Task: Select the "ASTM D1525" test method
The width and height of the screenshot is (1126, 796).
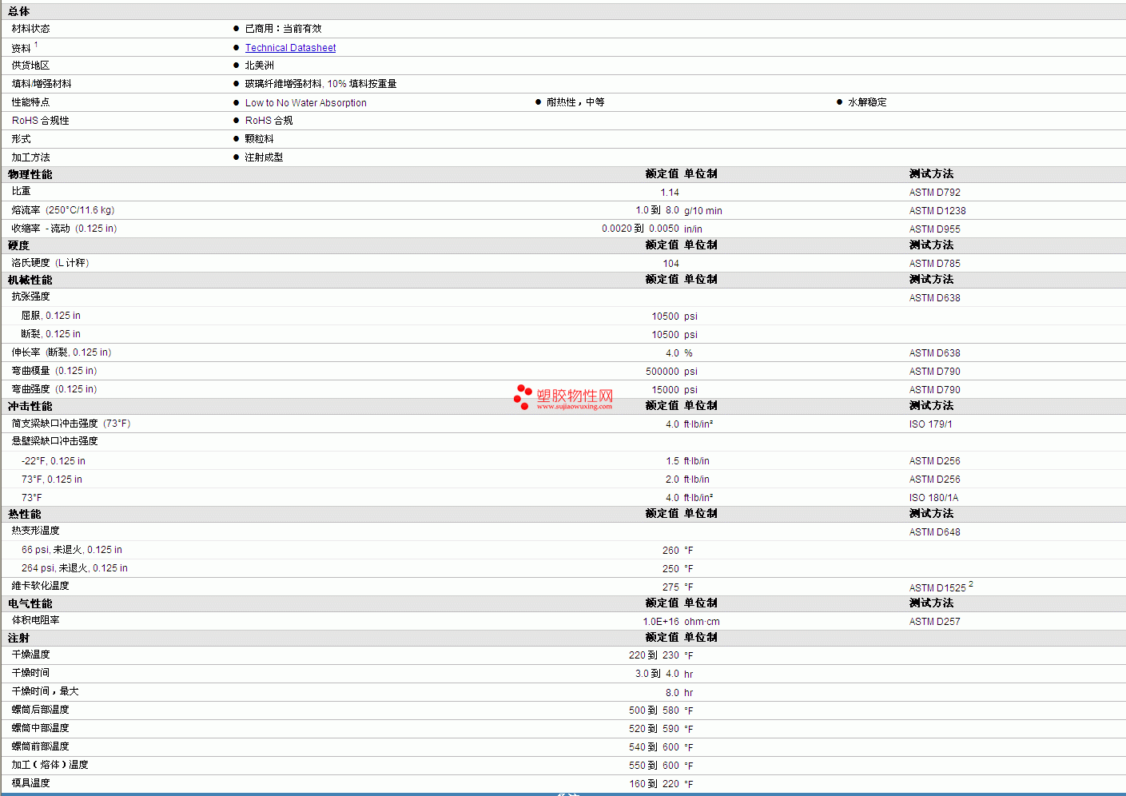Action: [937, 588]
